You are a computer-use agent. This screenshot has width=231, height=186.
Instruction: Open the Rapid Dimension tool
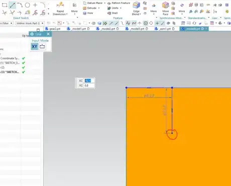tap(60, 8)
